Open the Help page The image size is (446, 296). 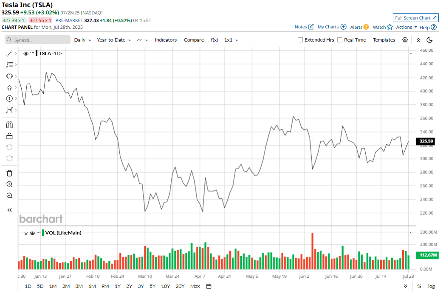(x=428, y=27)
